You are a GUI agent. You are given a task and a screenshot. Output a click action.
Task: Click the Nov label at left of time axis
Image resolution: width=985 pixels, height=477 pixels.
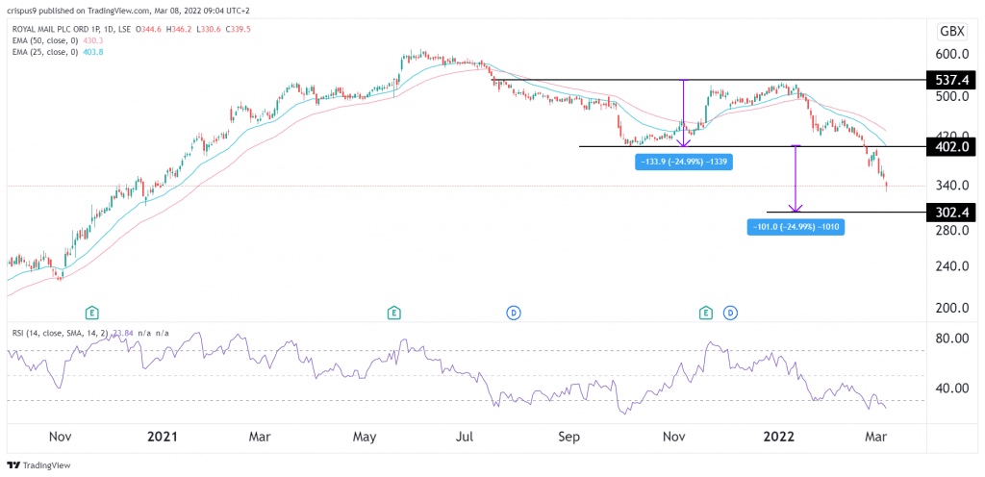(x=60, y=436)
